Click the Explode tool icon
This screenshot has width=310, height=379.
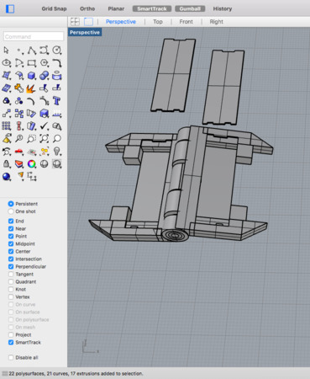(x=32, y=88)
